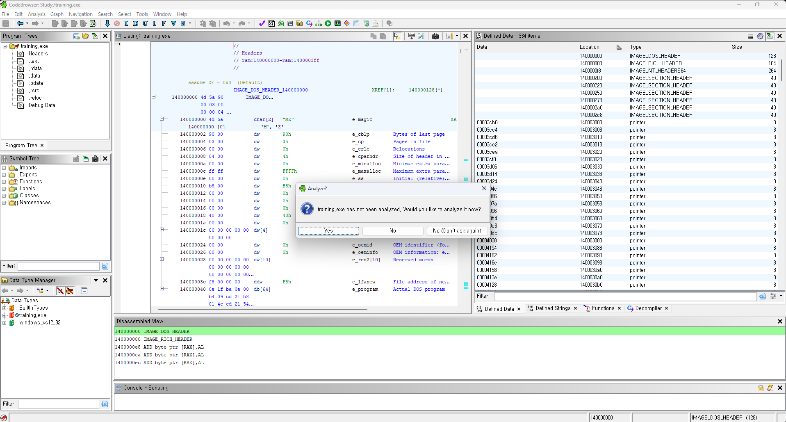Expand windows_vs12_32 in Data Type Manager
The height and width of the screenshot is (422, 786).
pyautogui.click(x=5, y=323)
